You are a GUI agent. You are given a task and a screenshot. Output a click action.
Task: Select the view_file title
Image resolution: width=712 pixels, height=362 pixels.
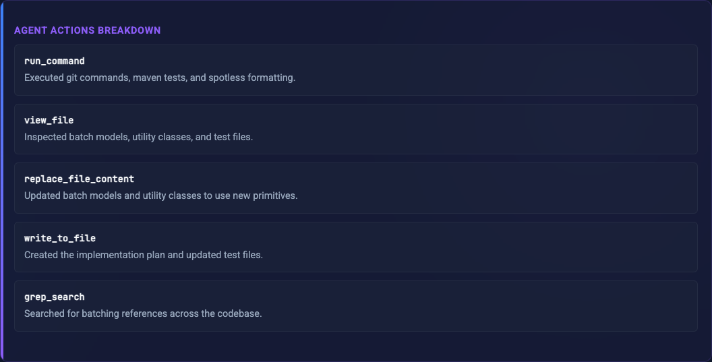(x=49, y=120)
